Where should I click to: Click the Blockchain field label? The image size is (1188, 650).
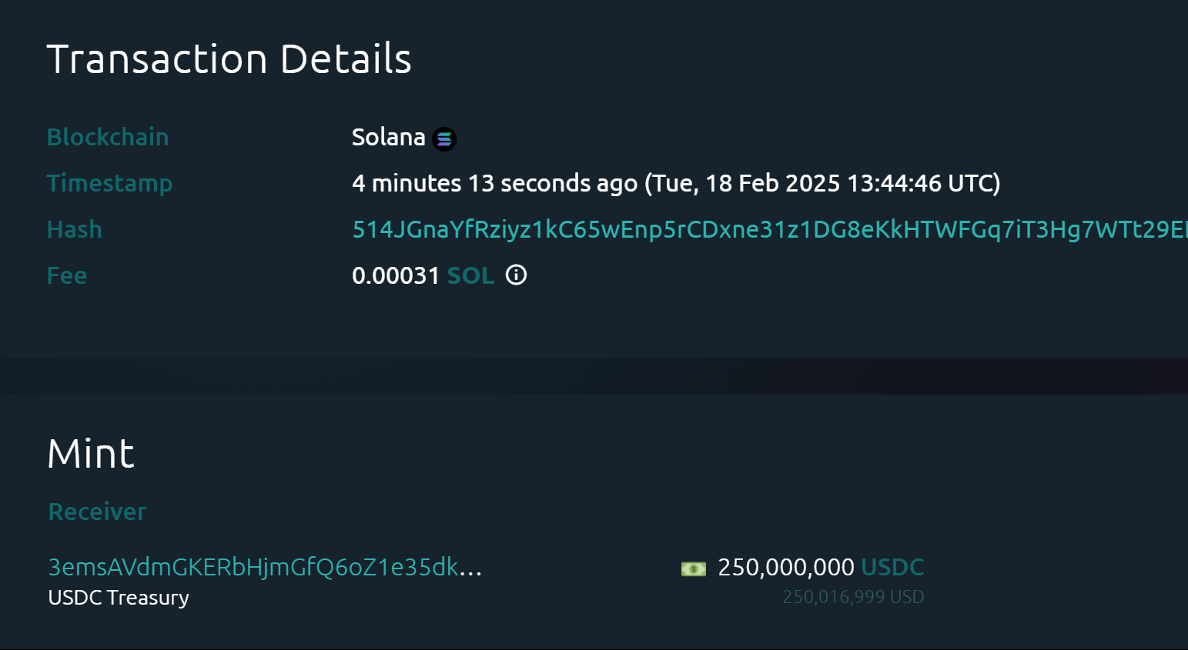tap(108, 136)
